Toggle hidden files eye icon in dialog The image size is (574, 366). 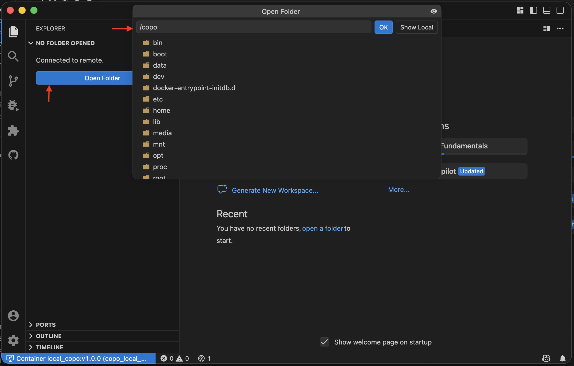[x=434, y=11]
